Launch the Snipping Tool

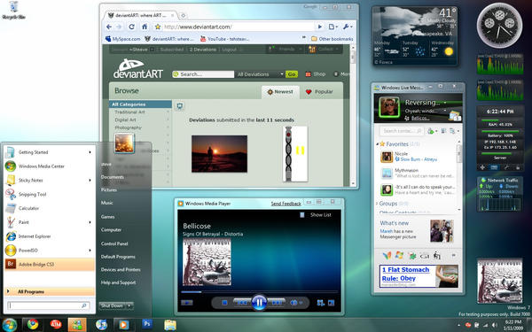tap(49, 195)
